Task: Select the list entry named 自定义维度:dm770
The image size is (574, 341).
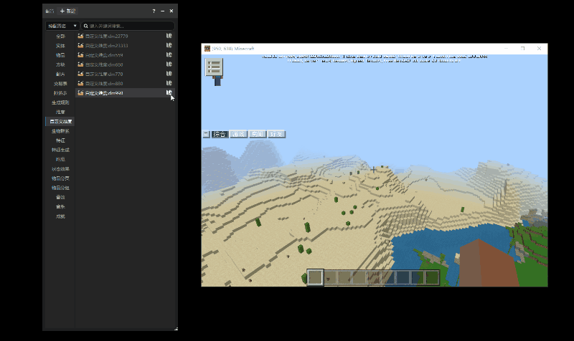Action: pyautogui.click(x=125, y=74)
